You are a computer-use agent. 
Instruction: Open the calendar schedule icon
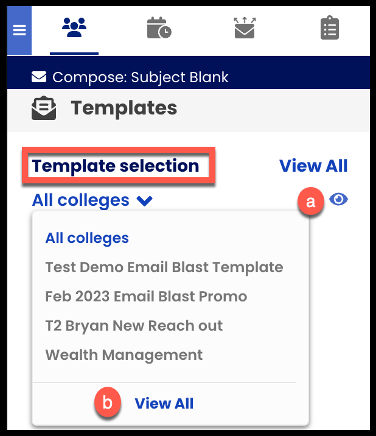(159, 29)
